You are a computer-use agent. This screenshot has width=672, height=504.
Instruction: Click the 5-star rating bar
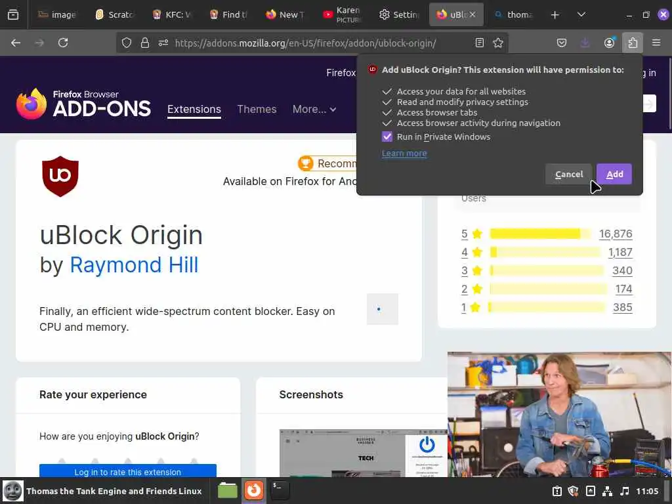(541, 234)
